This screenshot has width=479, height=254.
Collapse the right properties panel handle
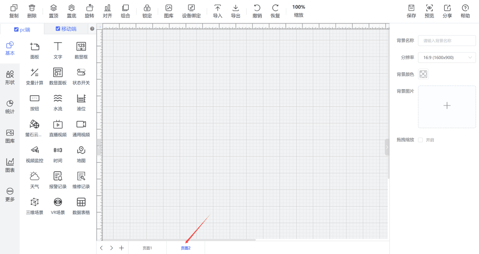[387, 147]
